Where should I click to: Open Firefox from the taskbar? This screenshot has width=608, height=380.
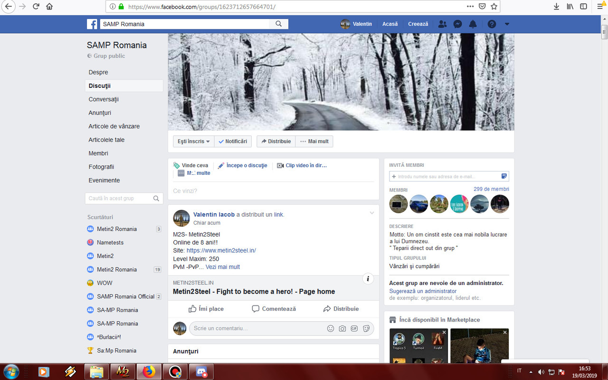[x=149, y=371]
